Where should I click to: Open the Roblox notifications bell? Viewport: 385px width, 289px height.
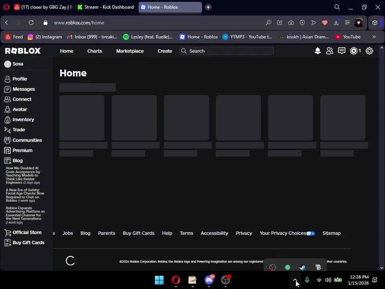click(318, 51)
